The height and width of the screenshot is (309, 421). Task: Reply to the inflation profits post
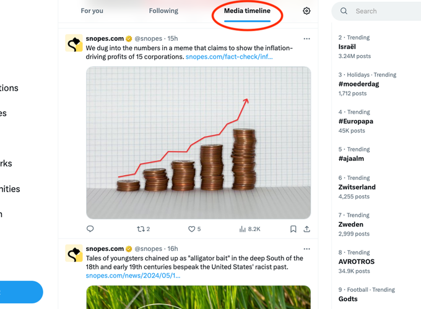[x=90, y=229]
